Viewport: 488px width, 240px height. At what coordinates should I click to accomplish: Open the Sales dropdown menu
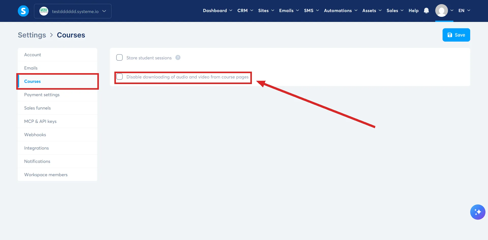[395, 11]
